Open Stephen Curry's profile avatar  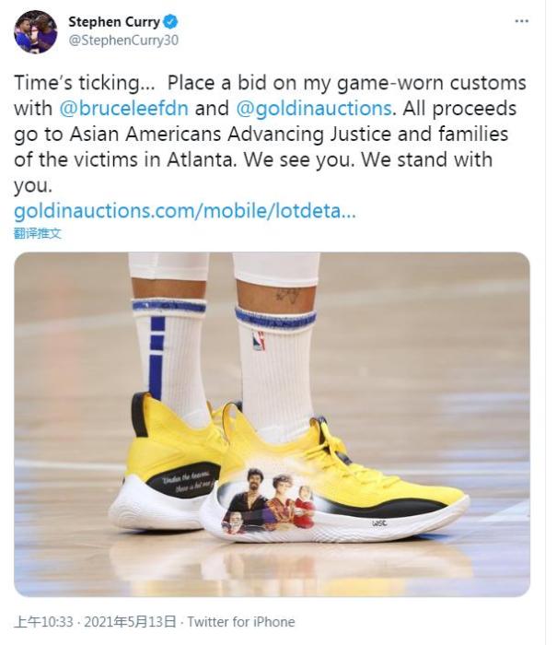35,30
